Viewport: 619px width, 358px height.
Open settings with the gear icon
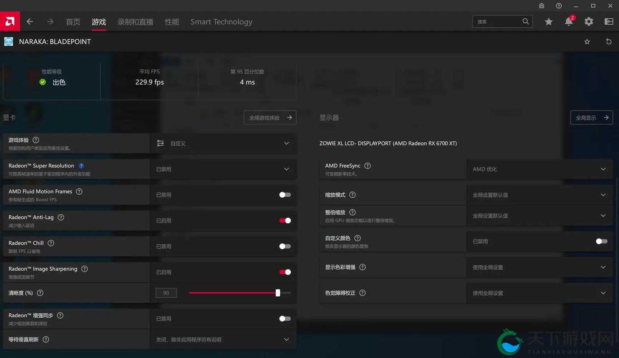tap(589, 21)
